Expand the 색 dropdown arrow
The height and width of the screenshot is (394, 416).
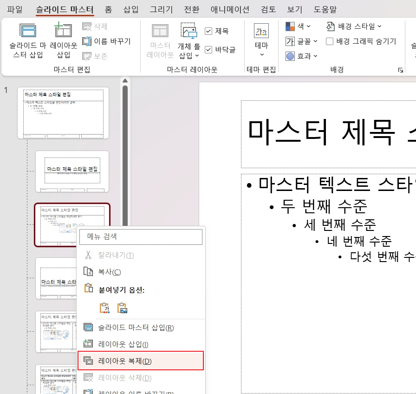tap(308, 26)
